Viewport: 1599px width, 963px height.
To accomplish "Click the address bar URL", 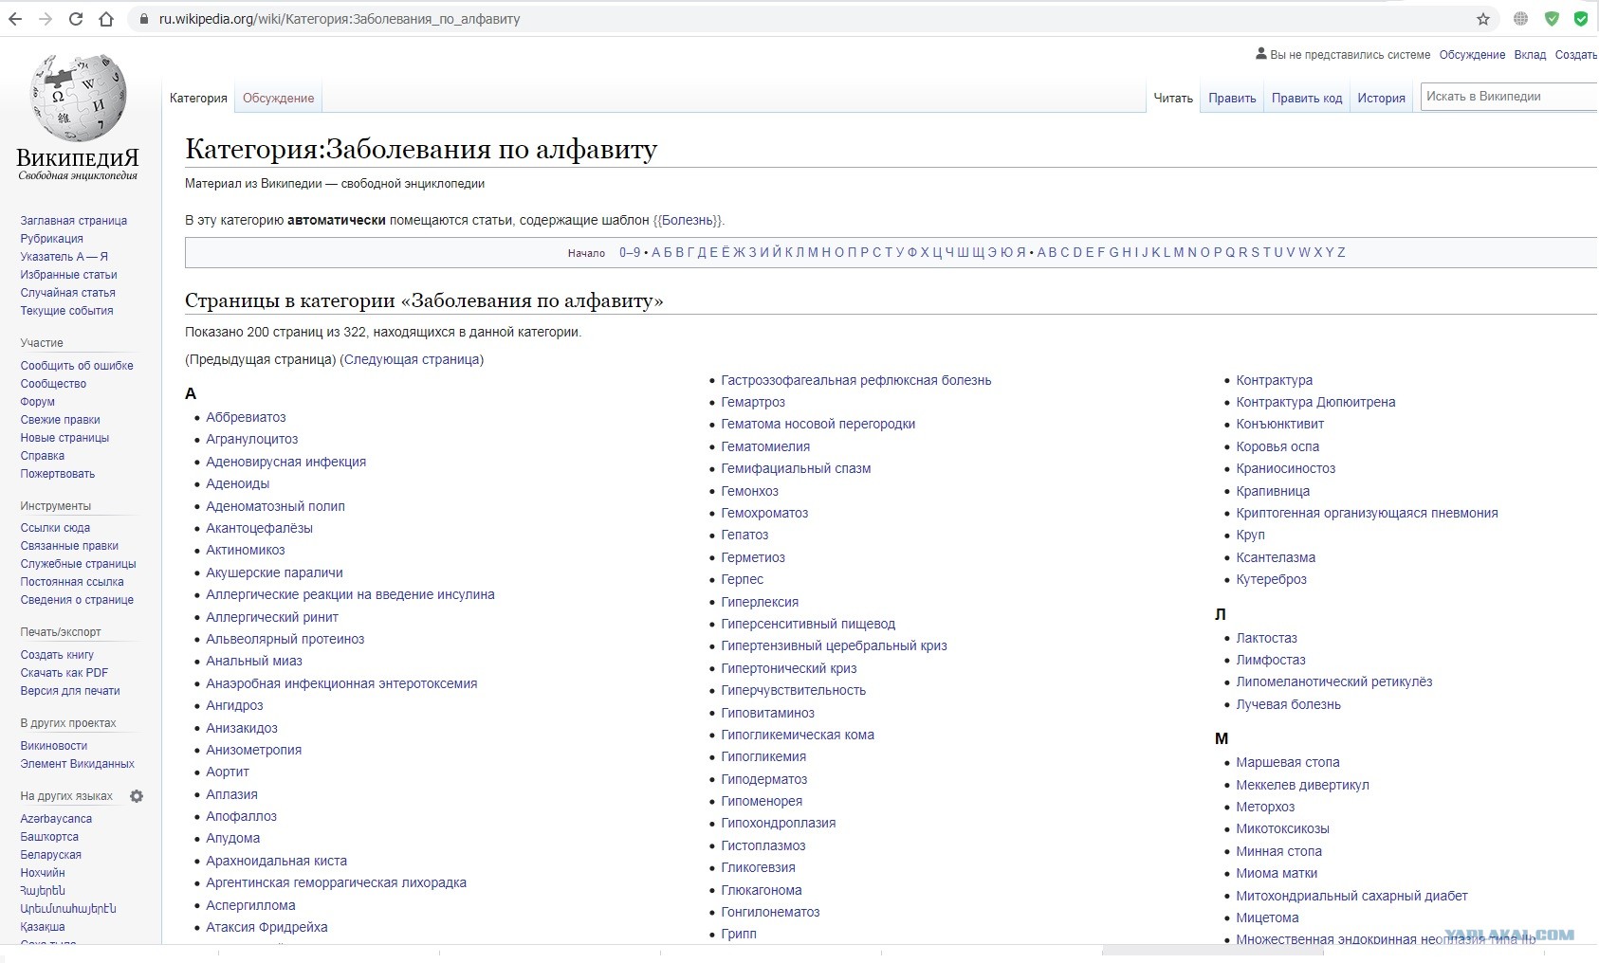I will coord(340,19).
